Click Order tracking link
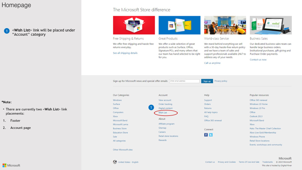This screenshot has width=302, height=170. point(165,104)
